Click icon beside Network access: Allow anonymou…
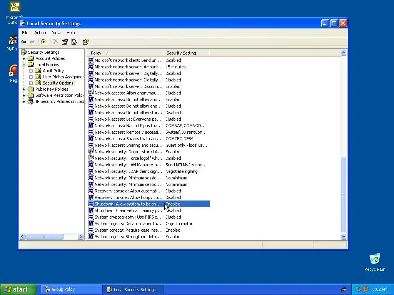 point(91,93)
